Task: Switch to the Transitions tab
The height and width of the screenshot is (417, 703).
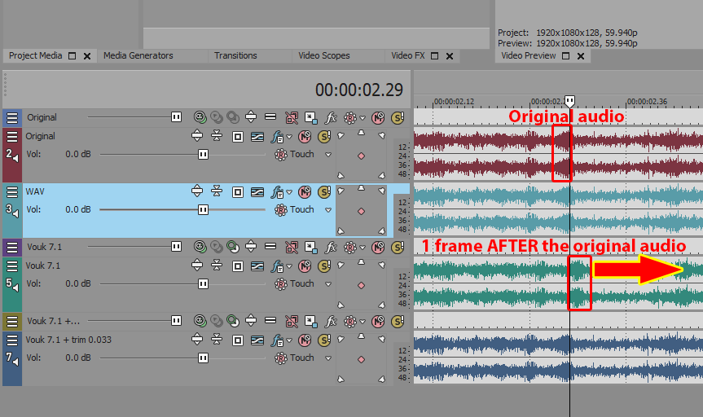Action: (235, 55)
